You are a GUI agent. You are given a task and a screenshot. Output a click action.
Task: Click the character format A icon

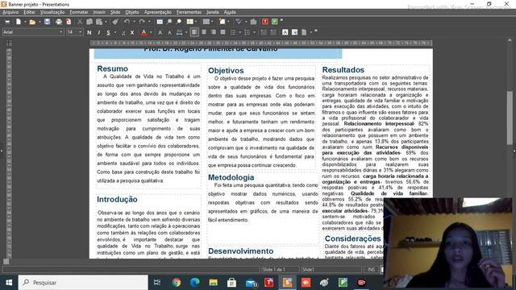click(x=285, y=32)
